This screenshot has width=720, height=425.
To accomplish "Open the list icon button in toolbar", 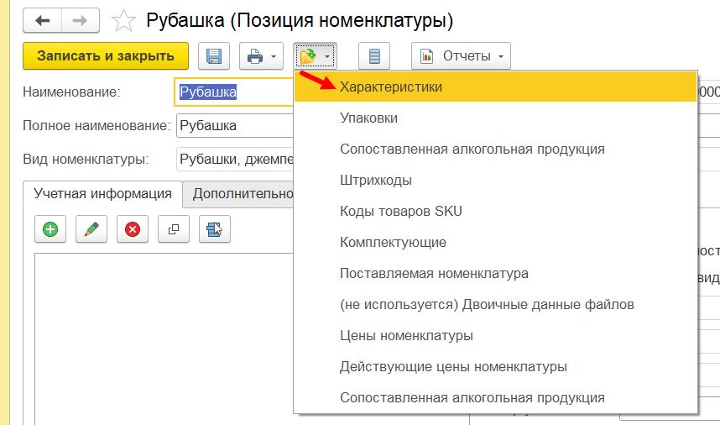I will coord(374,56).
